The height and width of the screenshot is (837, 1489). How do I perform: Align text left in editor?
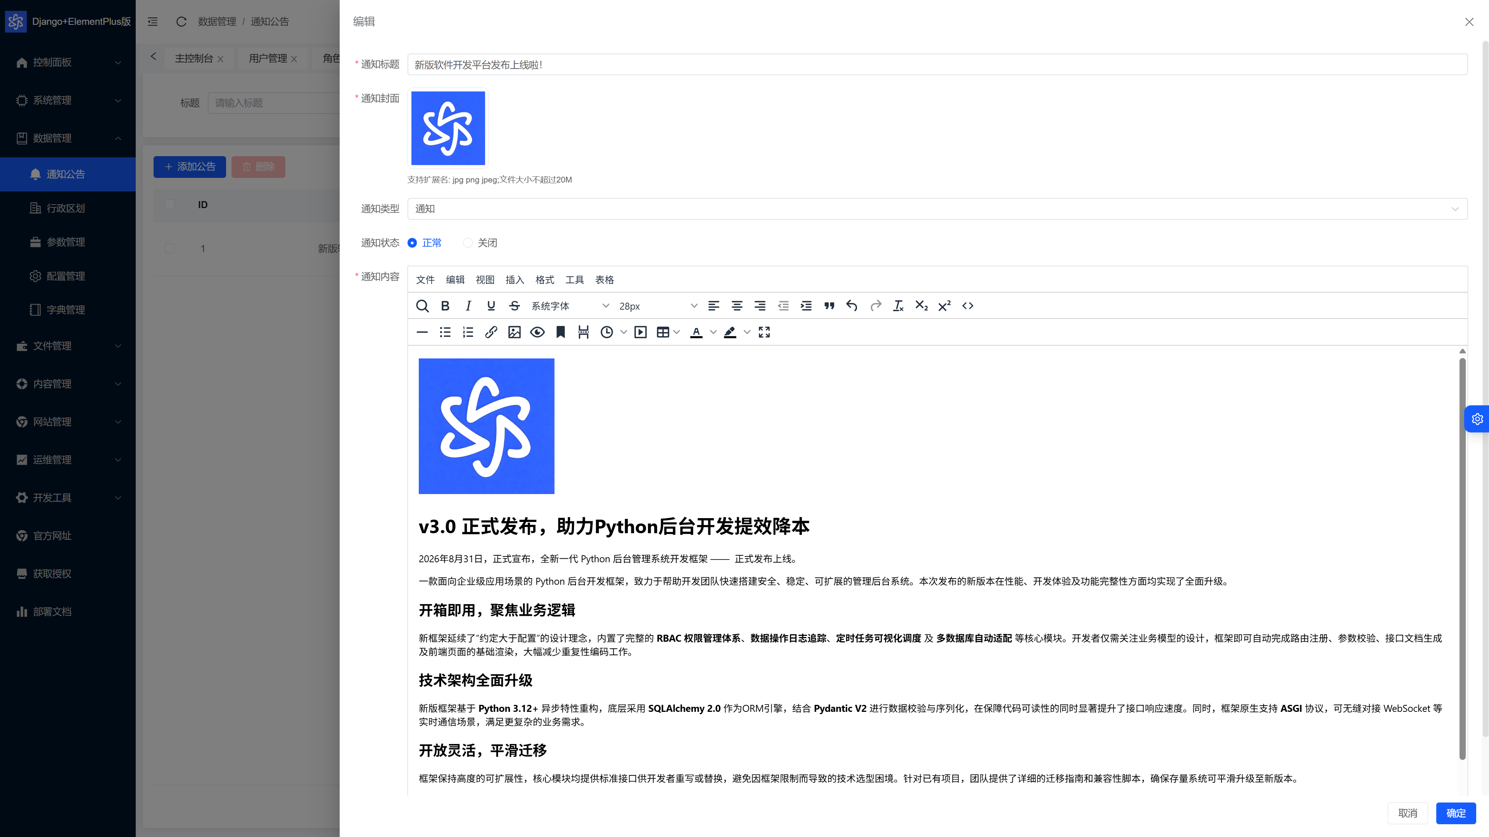pos(714,306)
